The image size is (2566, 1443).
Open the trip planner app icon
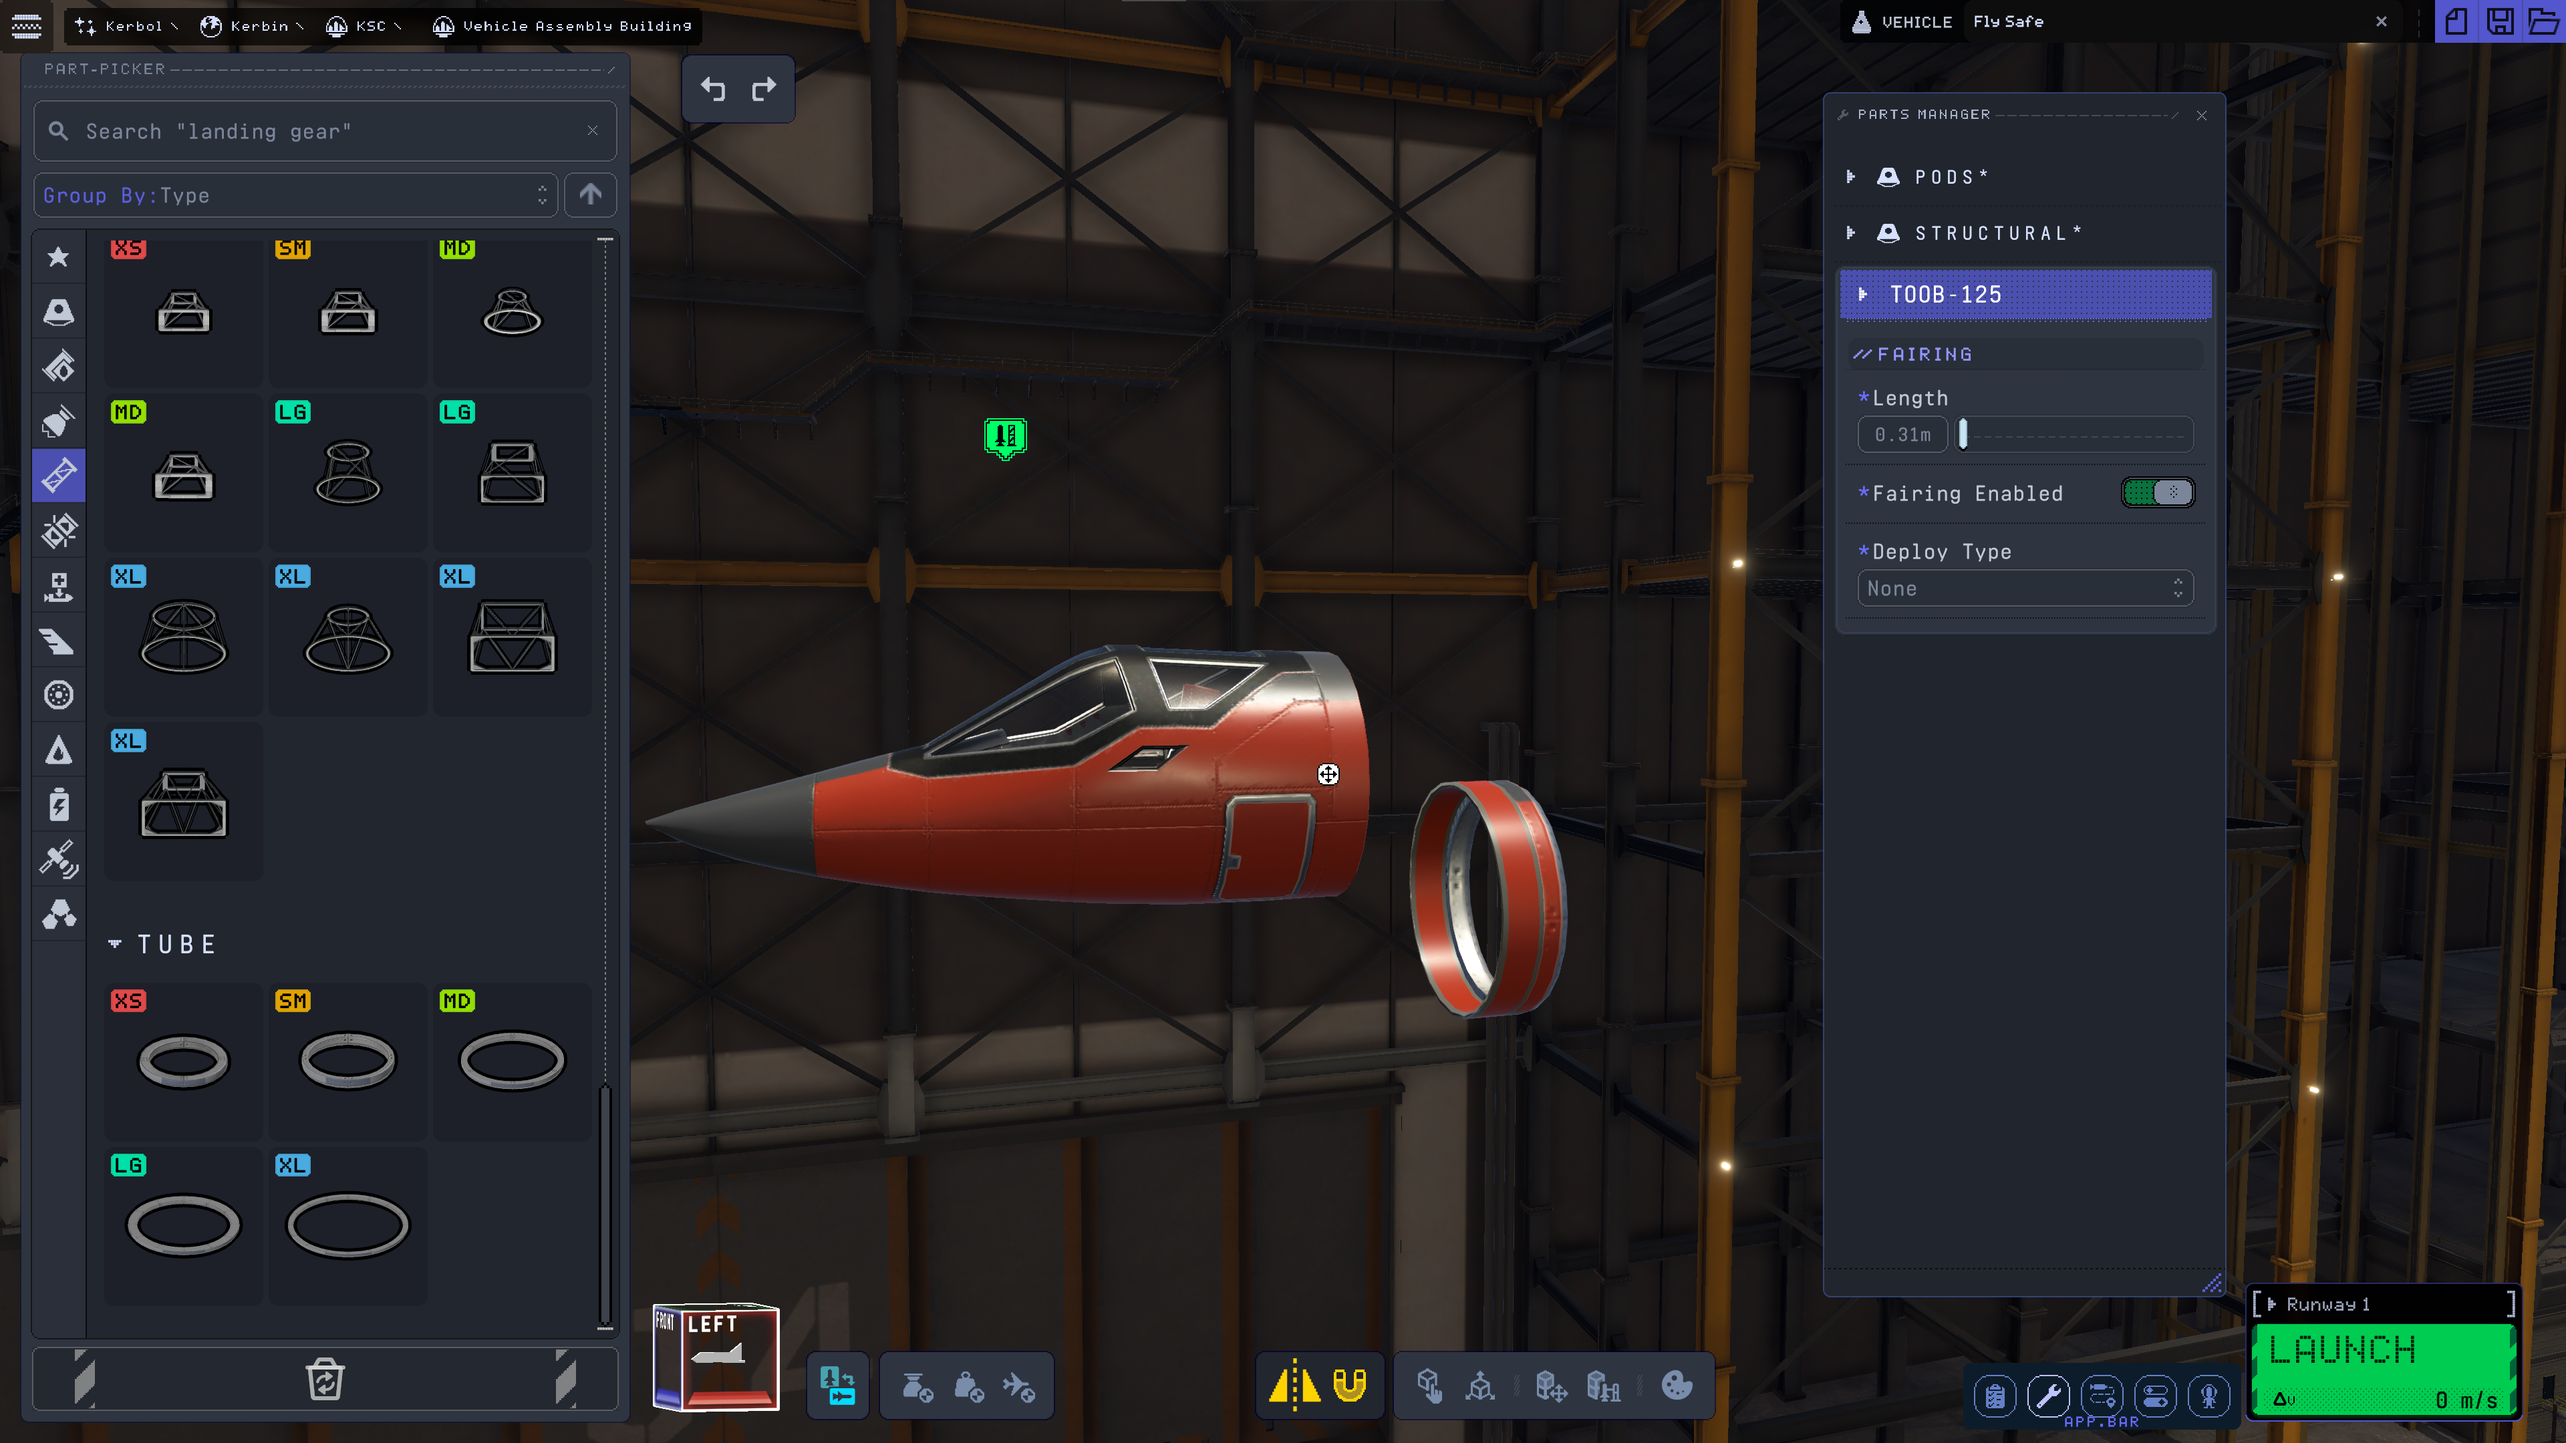2103,1396
